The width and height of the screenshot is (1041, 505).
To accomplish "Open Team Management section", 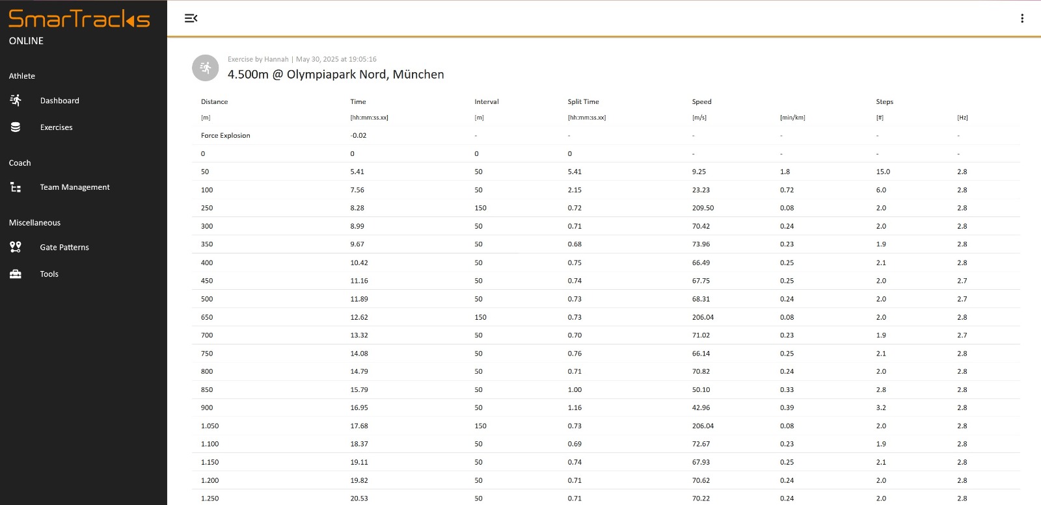I will click(75, 187).
